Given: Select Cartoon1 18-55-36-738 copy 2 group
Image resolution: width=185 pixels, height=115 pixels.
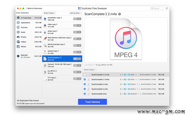Looking at the screenshot, I should (x=62, y=65).
